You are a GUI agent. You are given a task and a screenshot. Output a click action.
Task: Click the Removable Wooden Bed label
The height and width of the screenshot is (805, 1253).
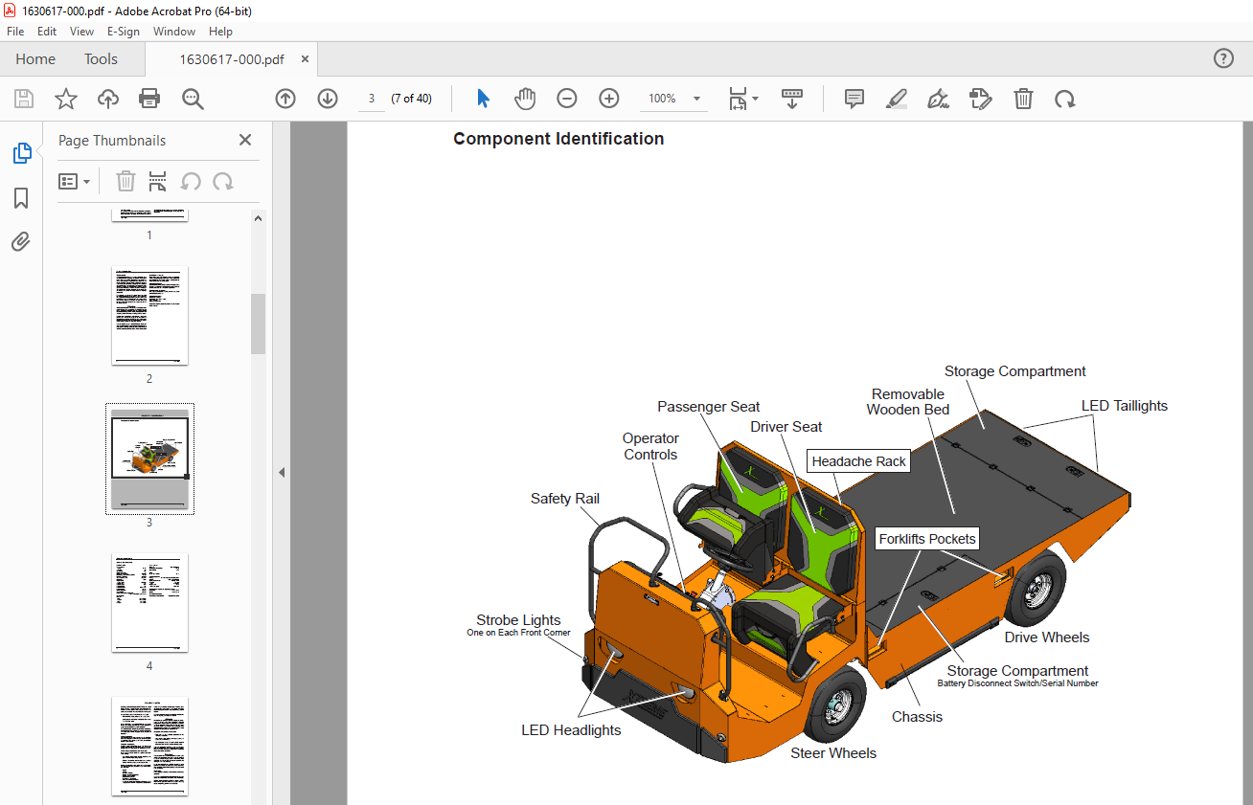click(908, 402)
